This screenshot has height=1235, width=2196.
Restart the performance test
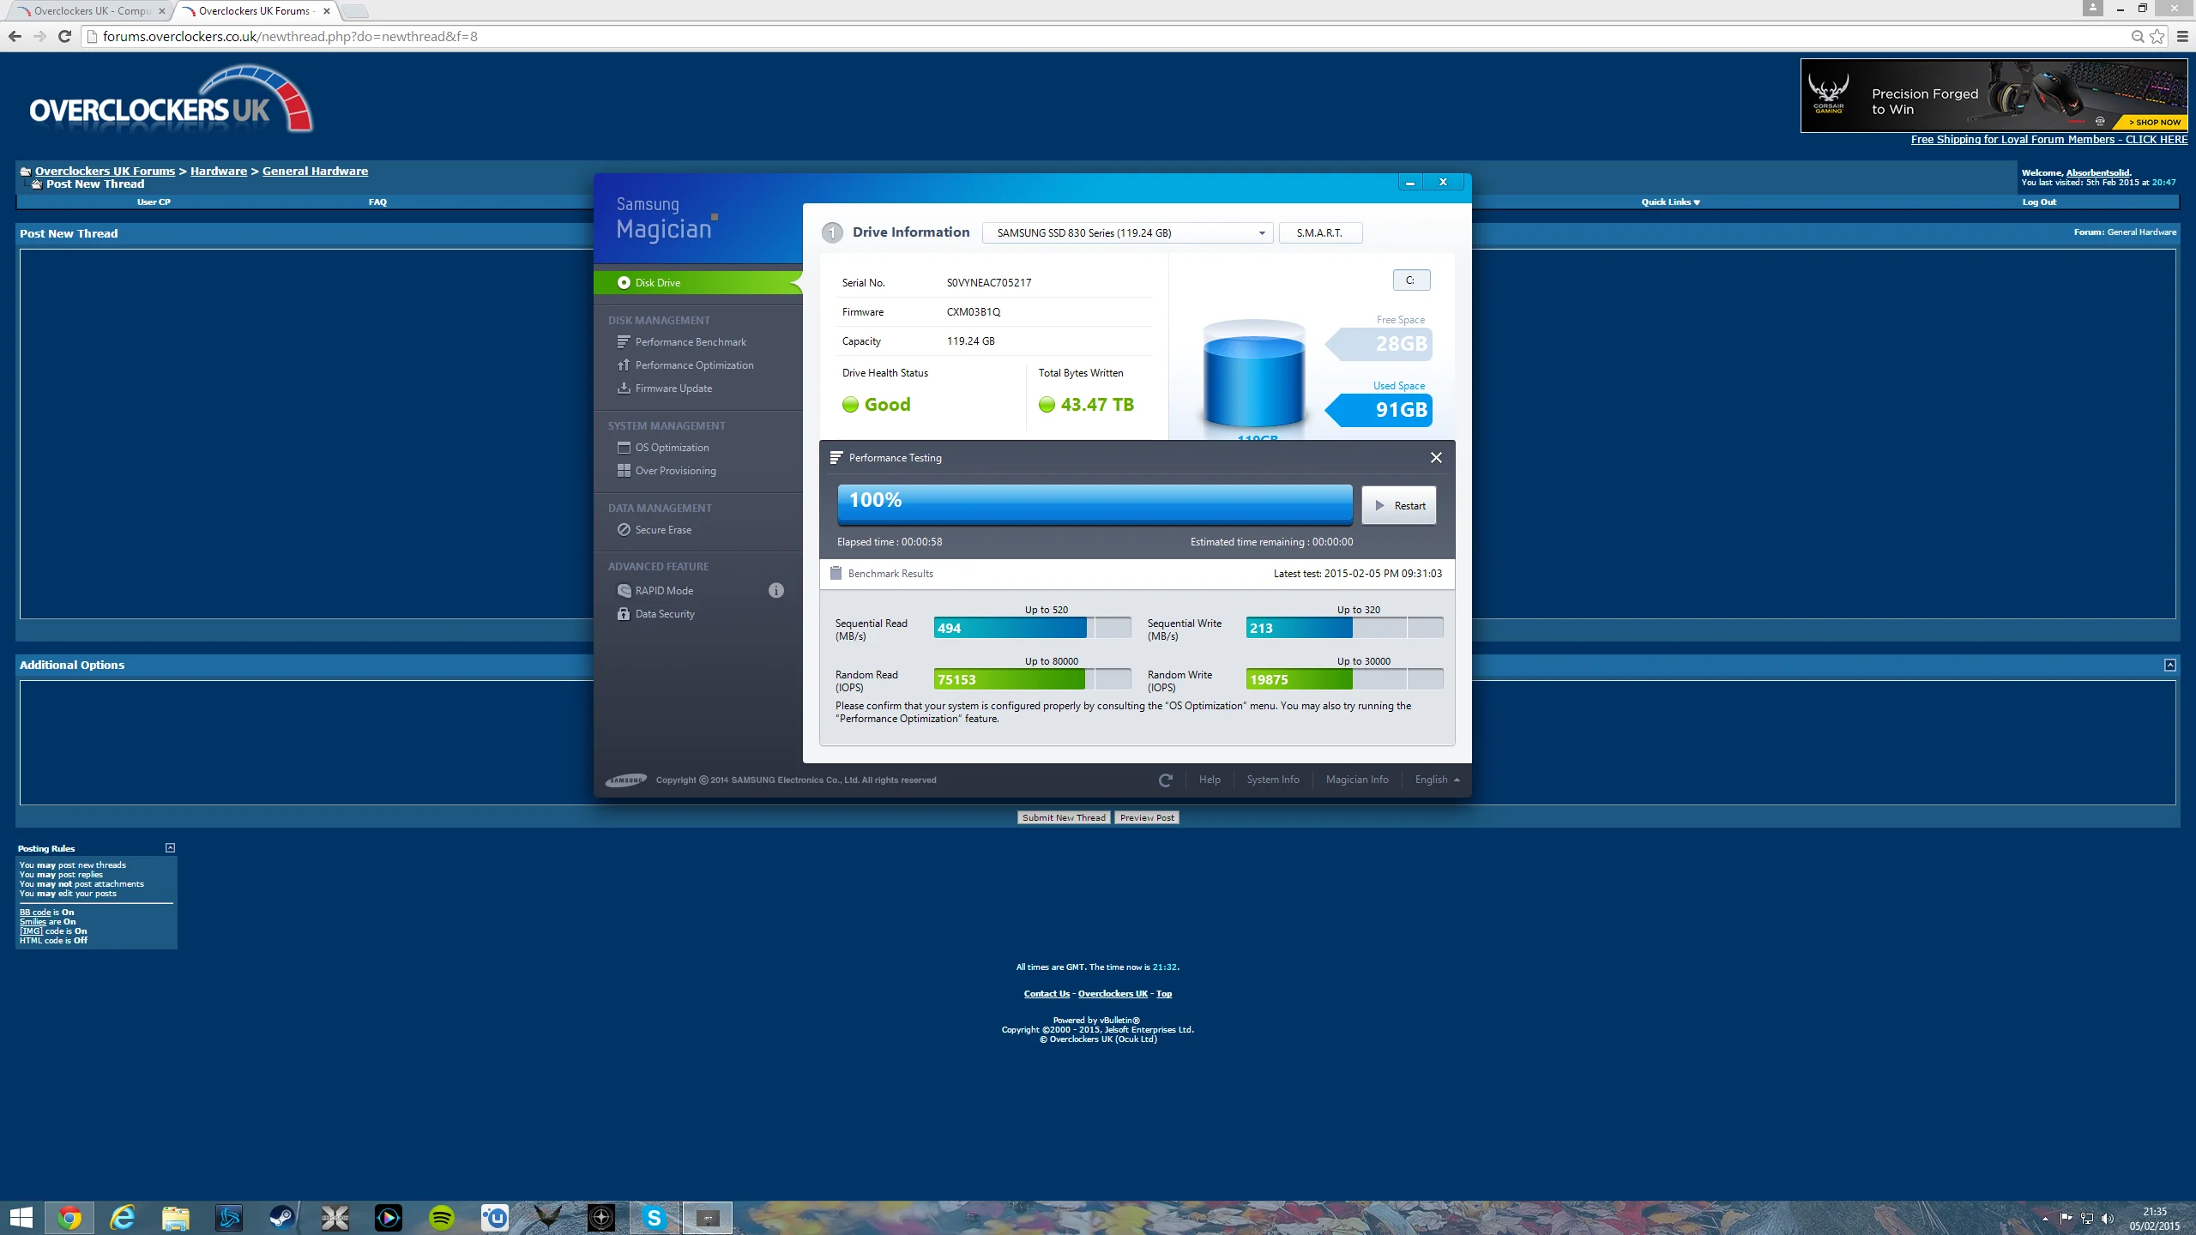1398,505
